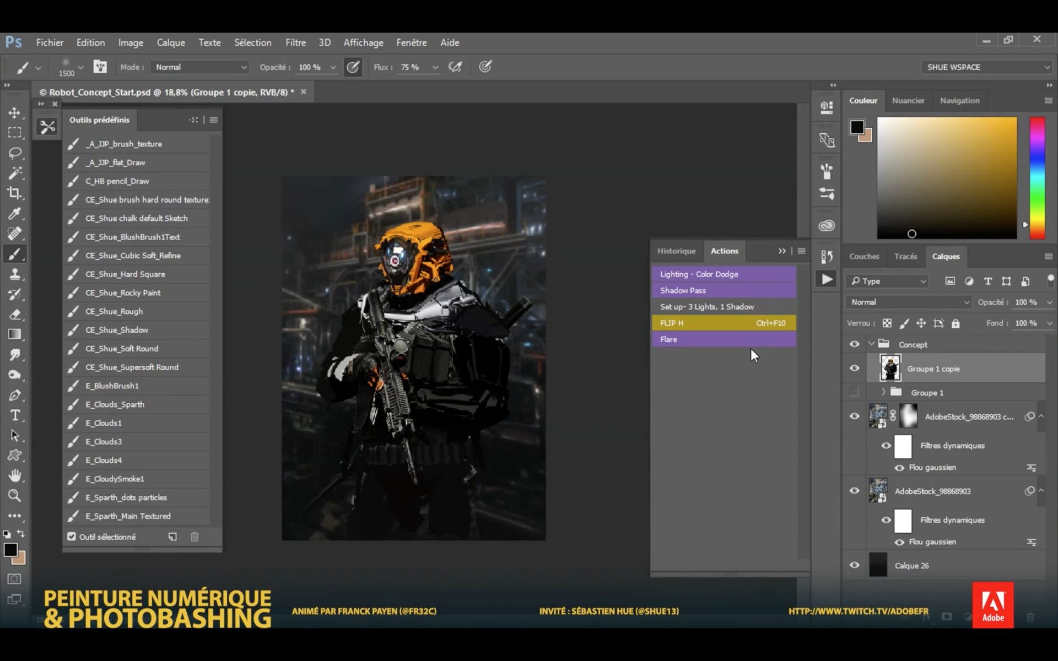This screenshot has height=661, width=1058.
Task: Hide the Concept group layer
Action: pos(854,344)
